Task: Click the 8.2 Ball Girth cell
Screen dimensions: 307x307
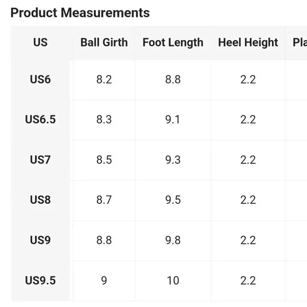Action: [104, 79]
